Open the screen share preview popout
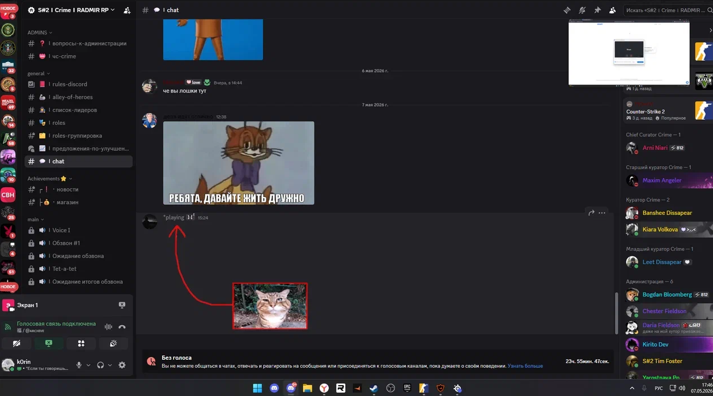Screen dimensions: 713x396 [x=629, y=53]
